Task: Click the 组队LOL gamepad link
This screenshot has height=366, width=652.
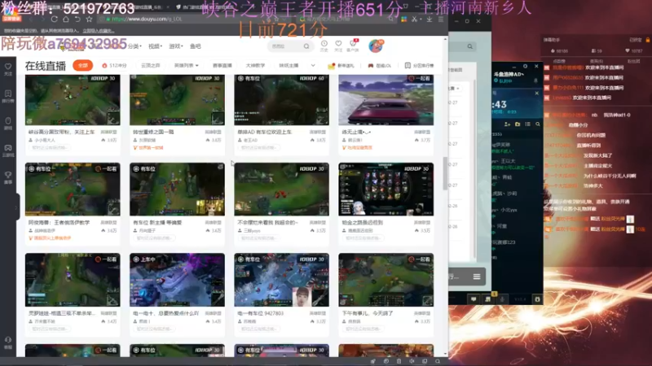Action: (x=380, y=66)
